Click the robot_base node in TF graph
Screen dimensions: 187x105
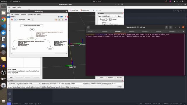coord(32,39)
